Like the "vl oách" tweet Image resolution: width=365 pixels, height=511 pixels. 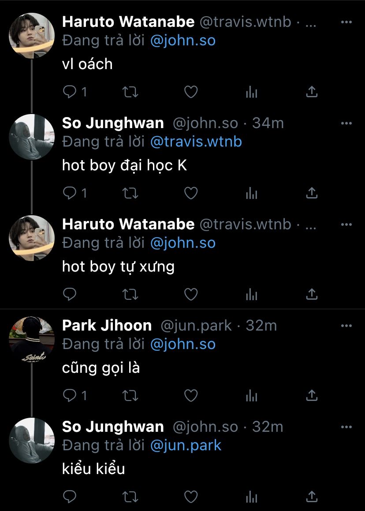[190, 92]
